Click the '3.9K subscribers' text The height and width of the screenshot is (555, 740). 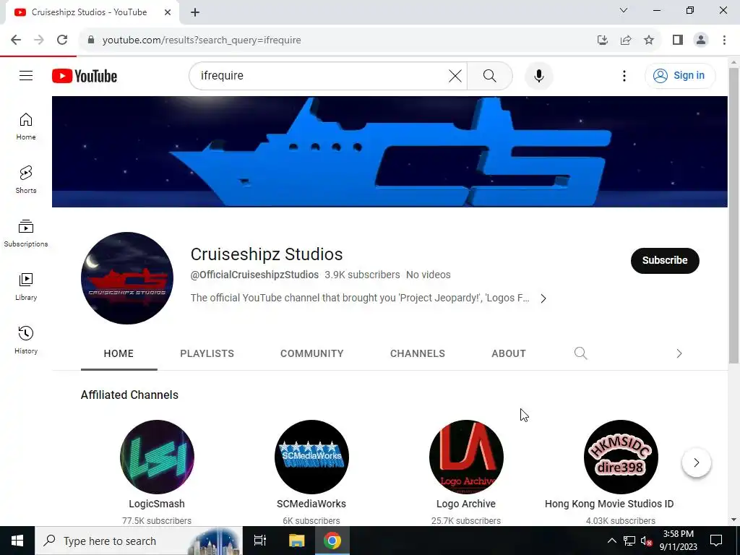362,275
